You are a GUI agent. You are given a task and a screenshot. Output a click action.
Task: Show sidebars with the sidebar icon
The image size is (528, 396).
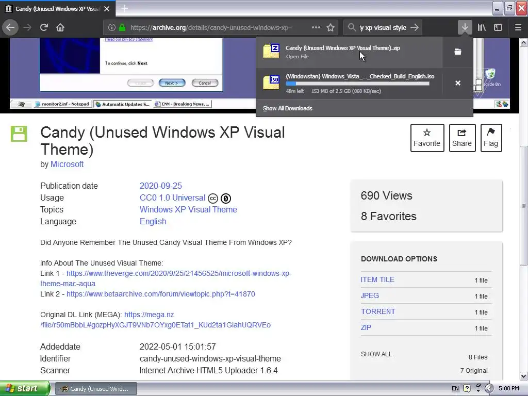click(498, 27)
